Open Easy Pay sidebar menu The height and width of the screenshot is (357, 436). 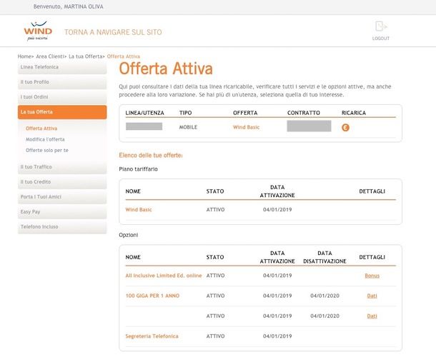[62, 212]
